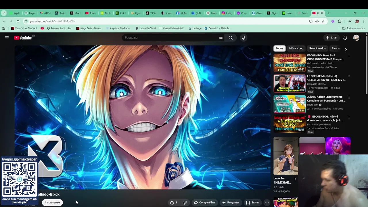Screen dimensions: 368x207
Task: Open the Gênesis 1 - Bíblia bookmark
Action: [x=218, y=28]
